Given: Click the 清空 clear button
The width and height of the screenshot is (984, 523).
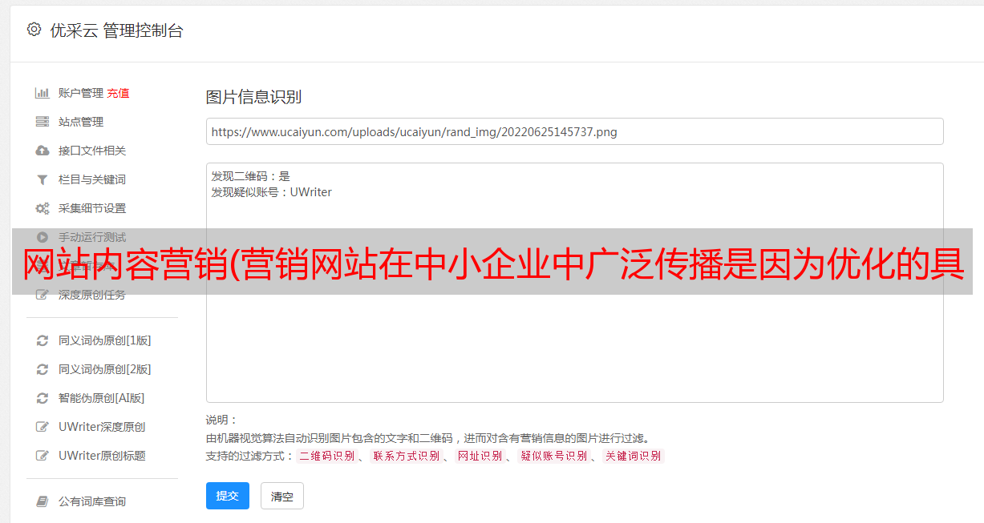Looking at the screenshot, I should (282, 497).
